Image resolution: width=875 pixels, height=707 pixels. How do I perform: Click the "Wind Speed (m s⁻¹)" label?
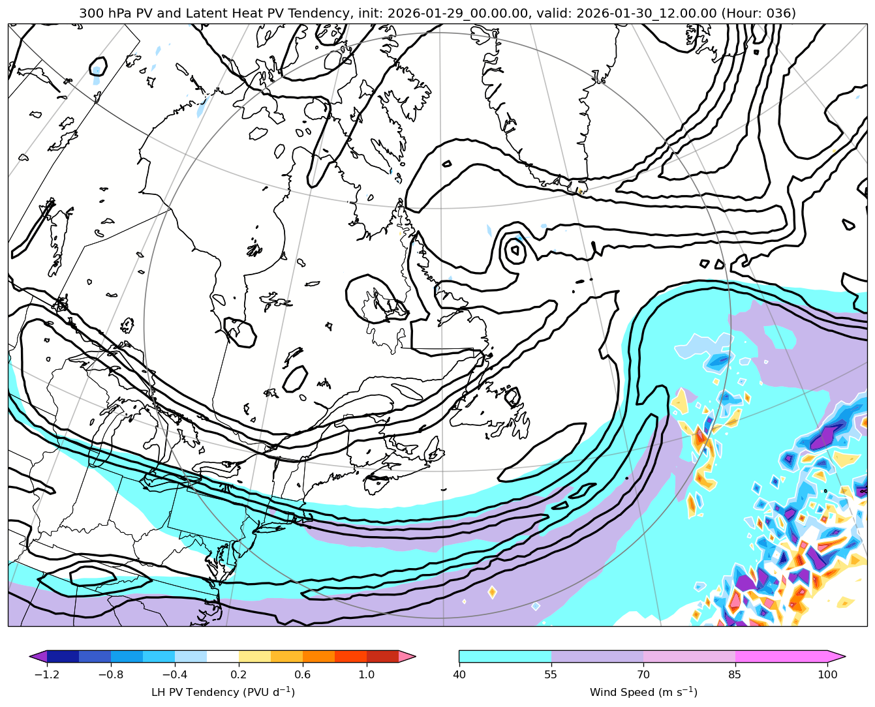(x=643, y=692)
